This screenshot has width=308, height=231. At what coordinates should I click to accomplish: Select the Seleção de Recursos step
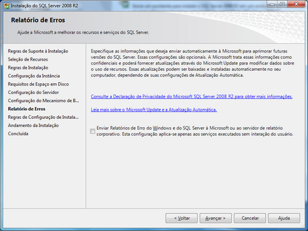[x=28, y=59]
